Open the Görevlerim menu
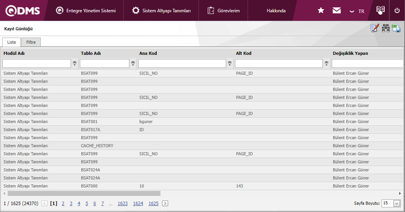Screen dimensions: 405x212 coord(223,11)
